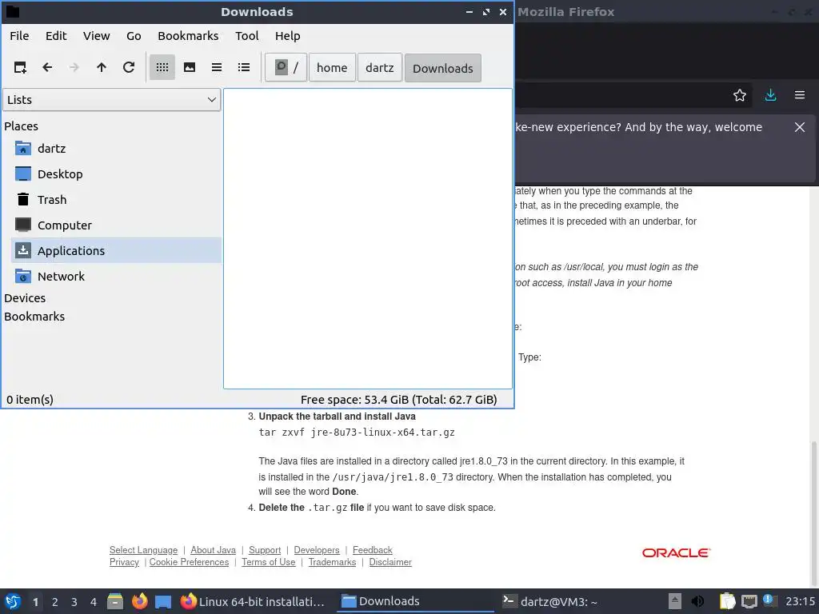819x614 pixels.
Task: Click the Downloads path button
Action: click(443, 68)
